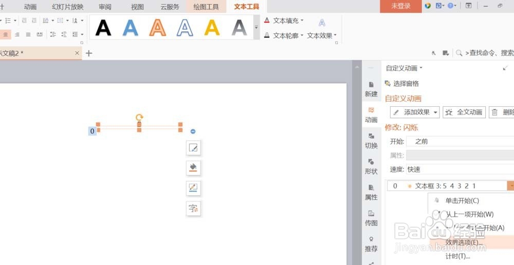This screenshot has width=514, height=265.
Task: Click the decrease indent icon
Action: 24,21
